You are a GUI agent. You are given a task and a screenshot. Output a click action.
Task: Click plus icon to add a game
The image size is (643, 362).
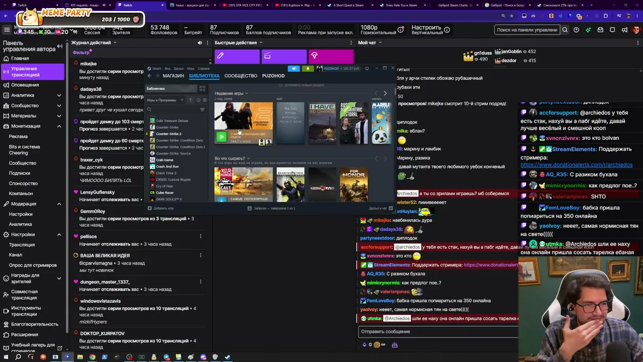pos(149,208)
